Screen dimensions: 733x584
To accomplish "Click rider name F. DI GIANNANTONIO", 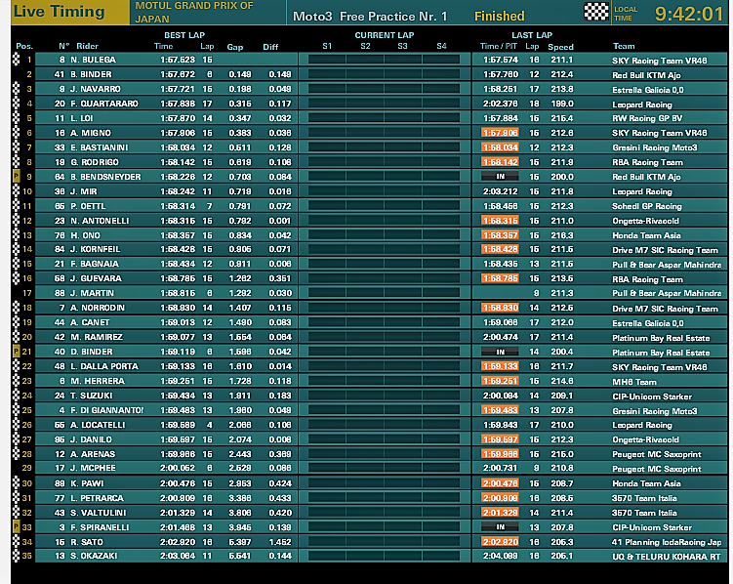I will point(107,410).
